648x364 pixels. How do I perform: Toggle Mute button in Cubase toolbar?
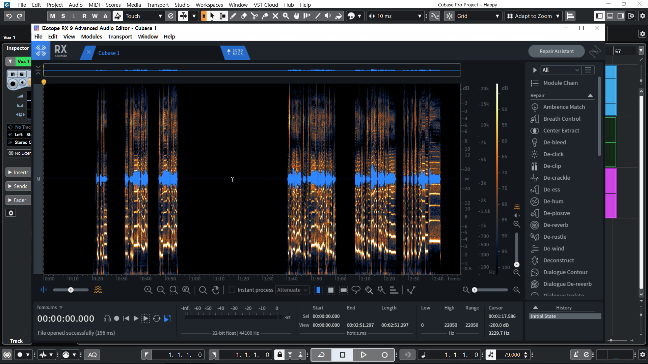[52, 16]
